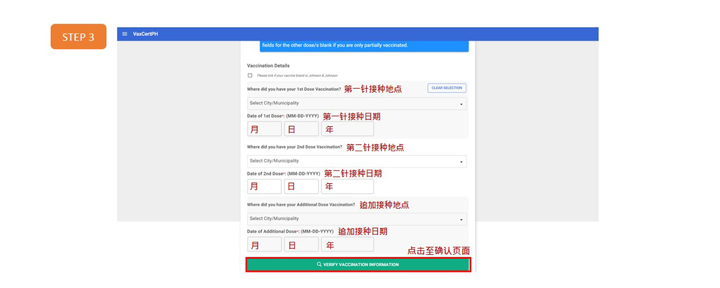Tick the Johnson & Johnson vaccine brand checkbox
This screenshot has width=720, height=288.
(x=250, y=76)
